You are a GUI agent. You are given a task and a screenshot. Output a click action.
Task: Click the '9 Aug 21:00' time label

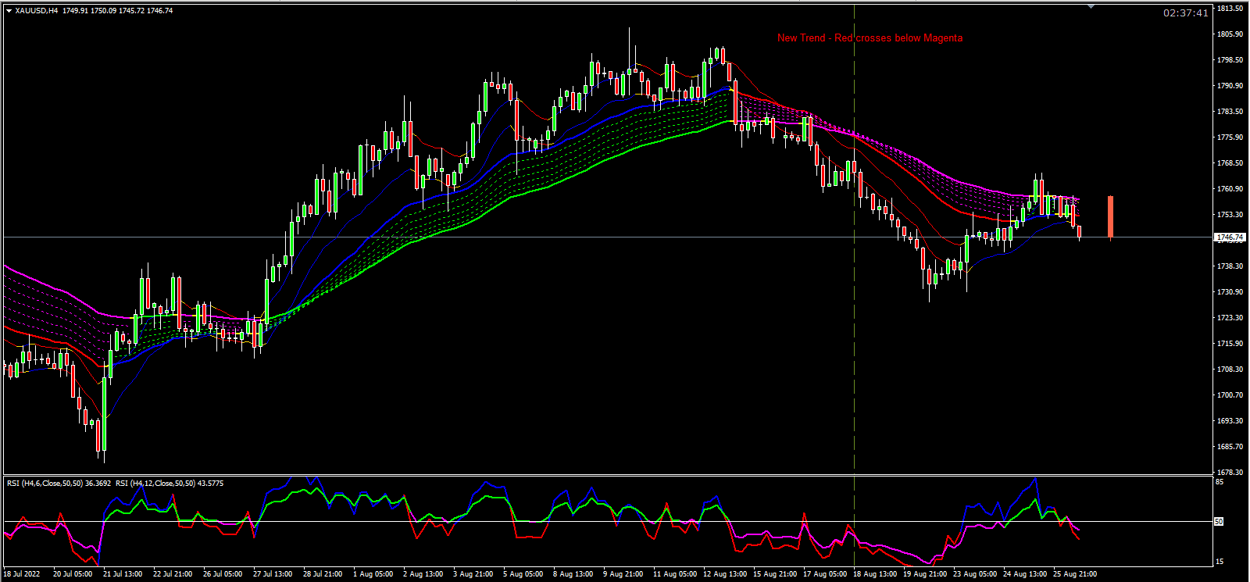click(623, 574)
